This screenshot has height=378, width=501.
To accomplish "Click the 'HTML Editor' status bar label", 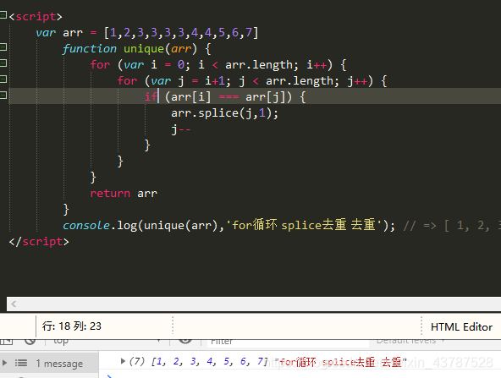I will [x=461, y=327].
